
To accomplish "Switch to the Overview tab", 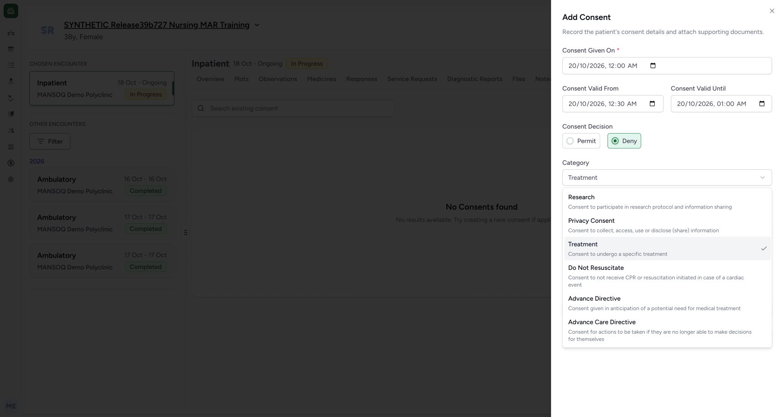I will coord(210,79).
